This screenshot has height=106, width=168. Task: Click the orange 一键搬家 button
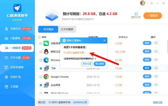click(153, 16)
